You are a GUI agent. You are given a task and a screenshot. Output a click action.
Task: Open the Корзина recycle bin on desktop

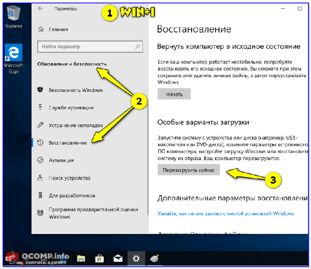[14, 17]
